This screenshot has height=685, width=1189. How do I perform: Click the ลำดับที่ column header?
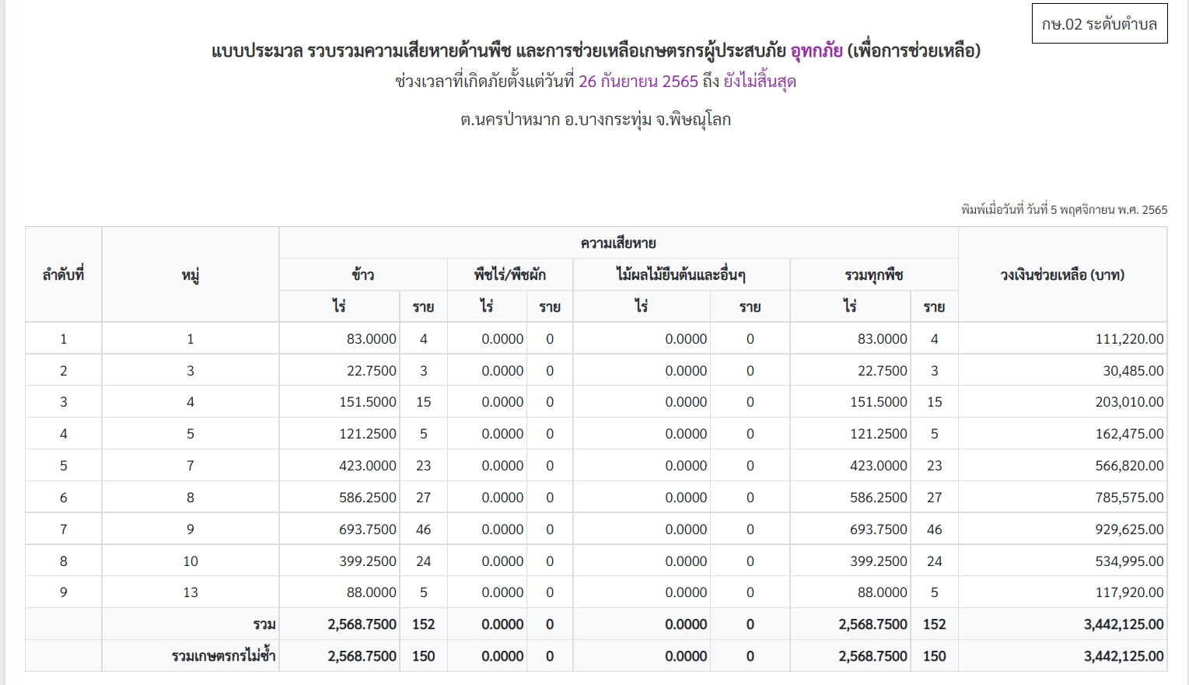click(63, 274)
